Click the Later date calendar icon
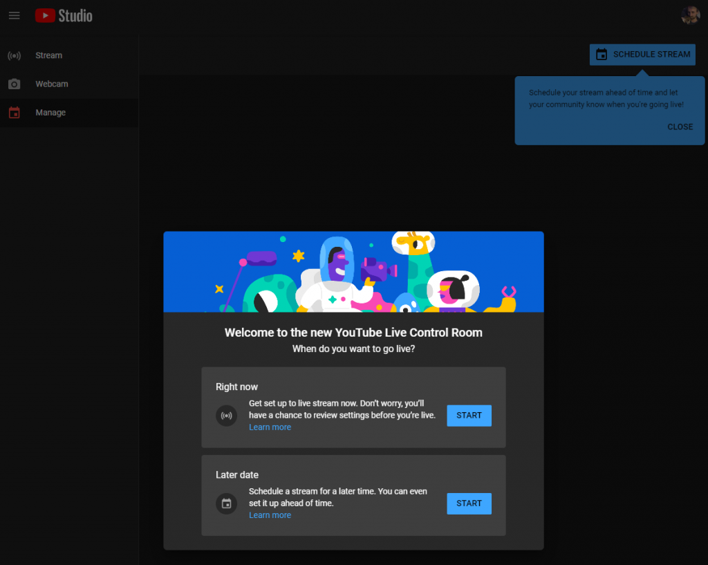 [226, 503]
